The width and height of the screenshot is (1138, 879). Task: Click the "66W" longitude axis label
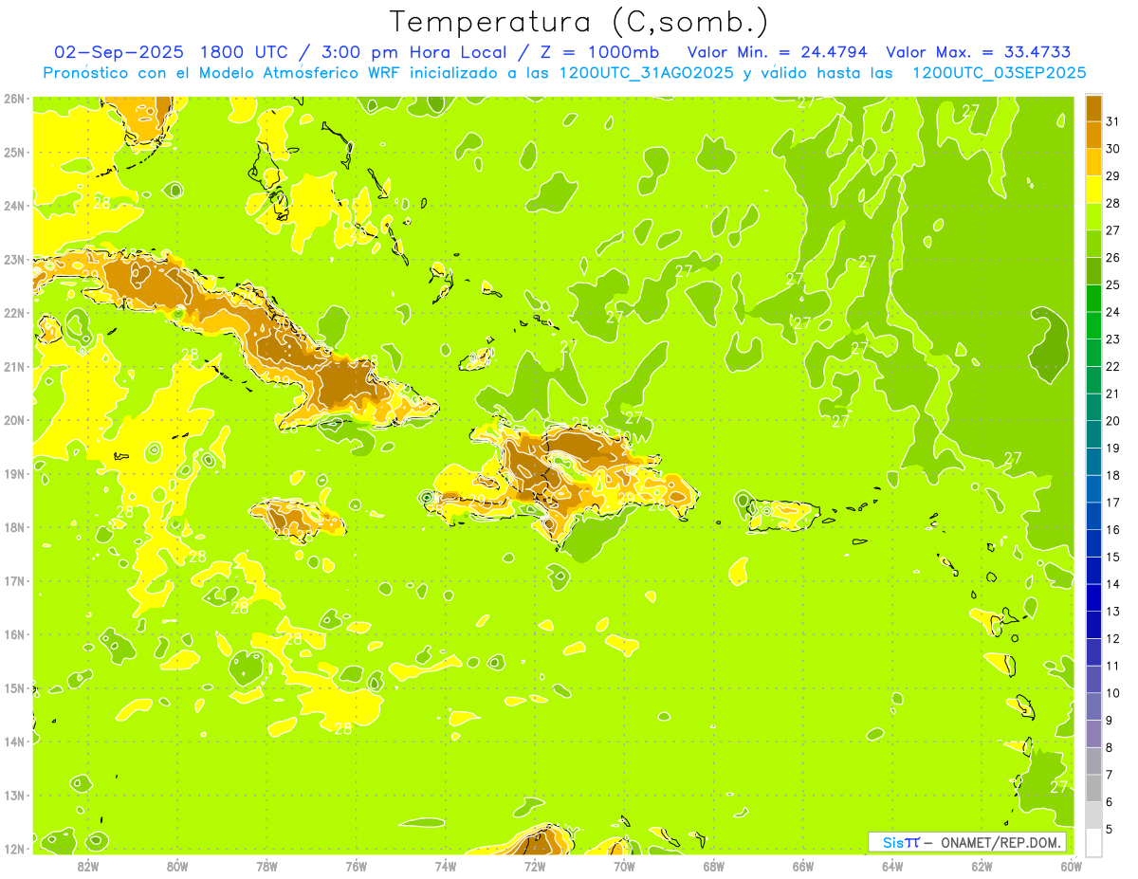tap(803, 866)
